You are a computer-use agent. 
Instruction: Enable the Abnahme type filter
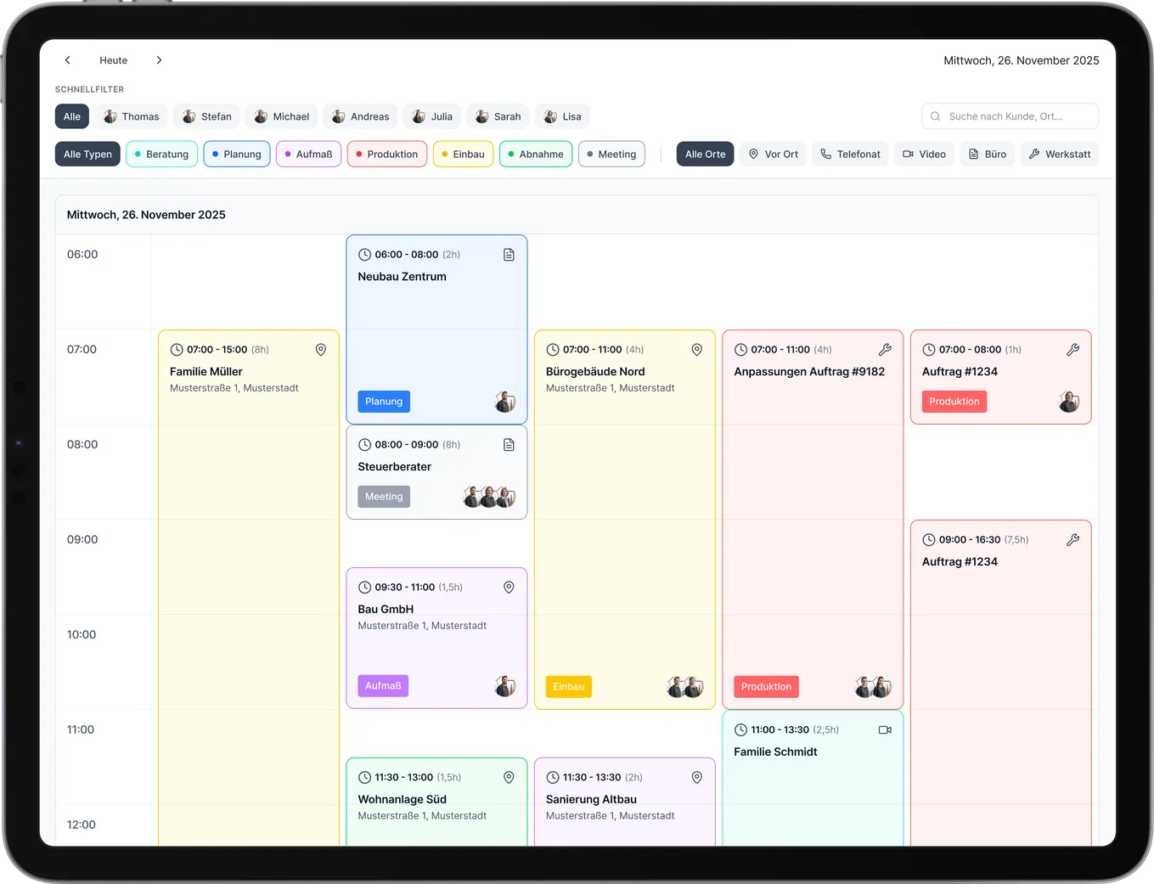(x=535, y=155)
